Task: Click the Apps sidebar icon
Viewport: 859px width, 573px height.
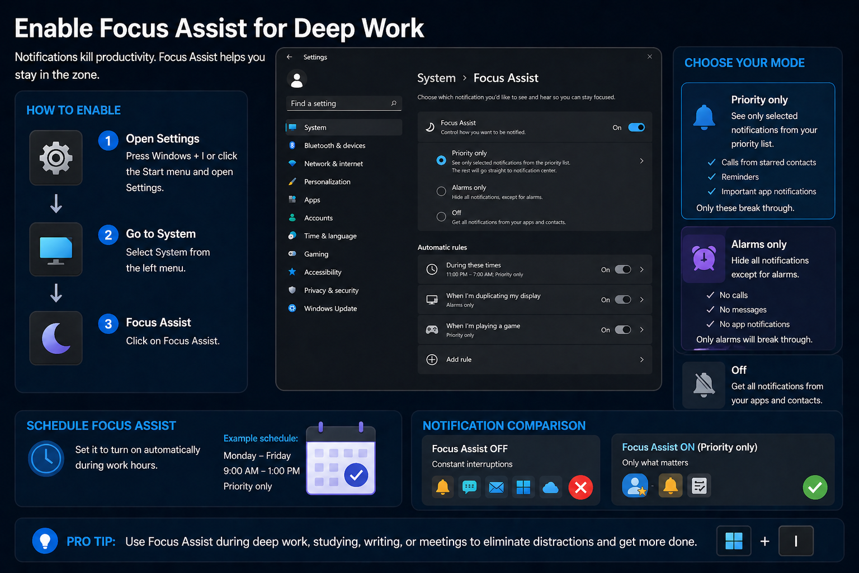Action: click(292, 200)
